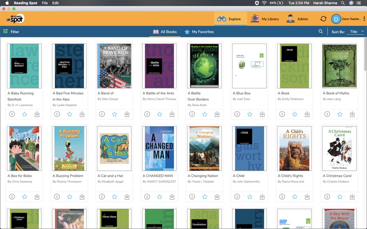Download A Bad Five Minutes in the Alps

coord(82,114)
